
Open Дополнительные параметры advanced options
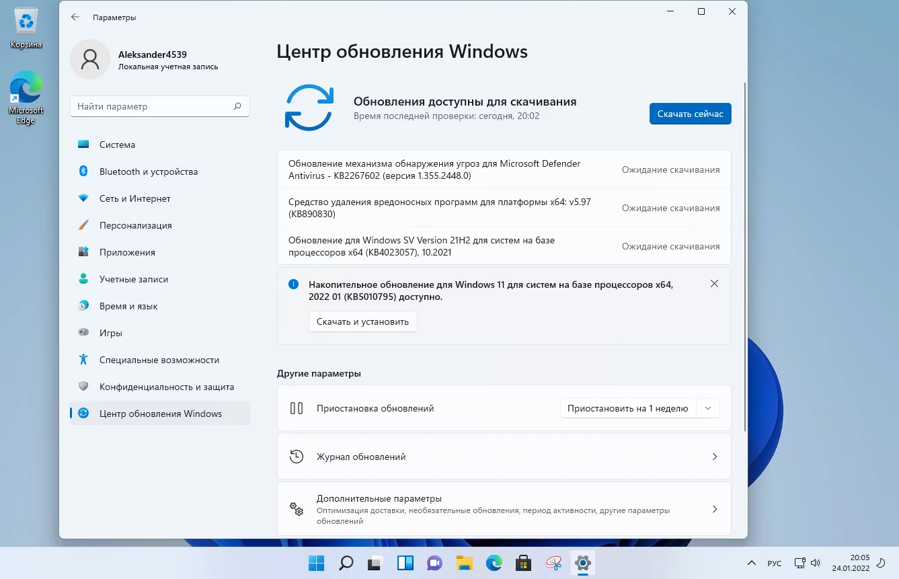coord(504,509)
